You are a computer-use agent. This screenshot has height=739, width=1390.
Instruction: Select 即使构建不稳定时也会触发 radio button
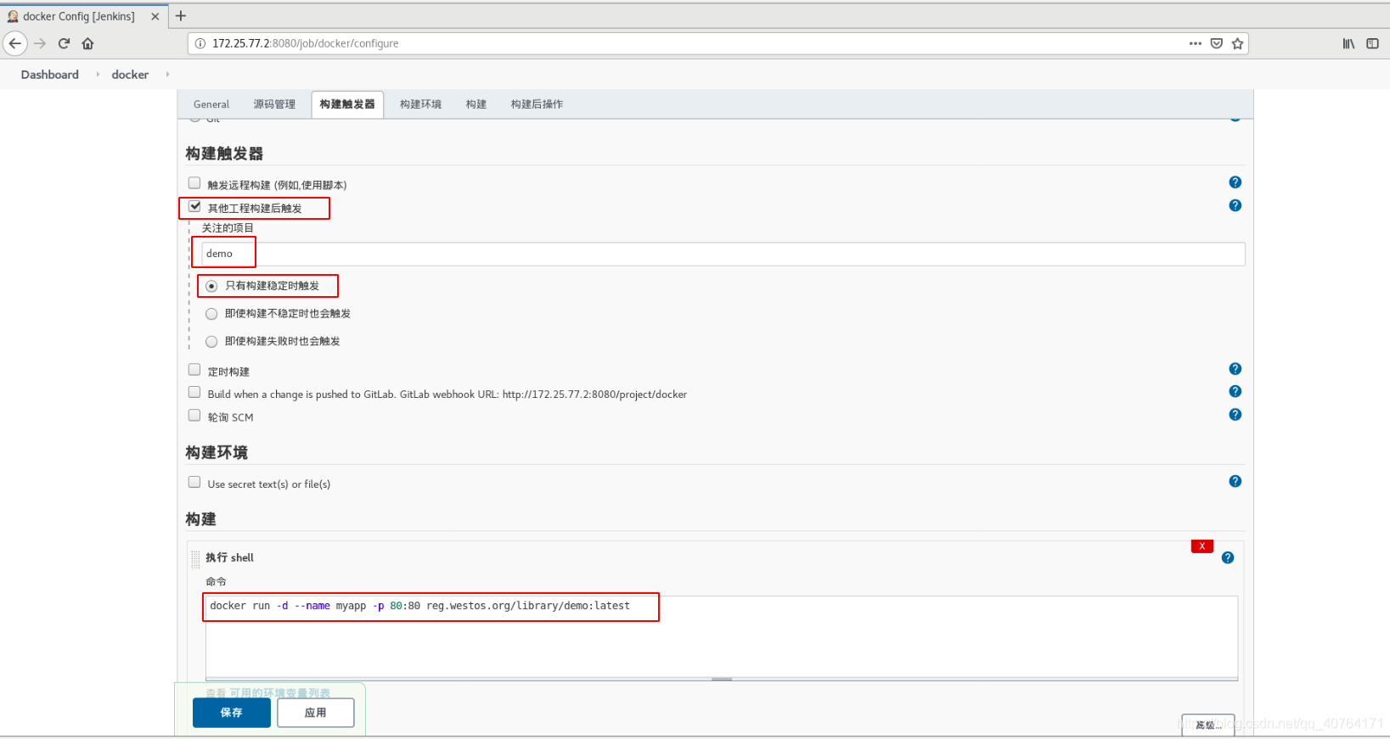pos(211,314)
